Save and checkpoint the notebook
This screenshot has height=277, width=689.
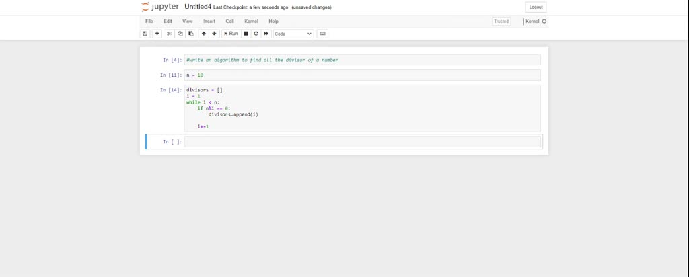point(145,34)
